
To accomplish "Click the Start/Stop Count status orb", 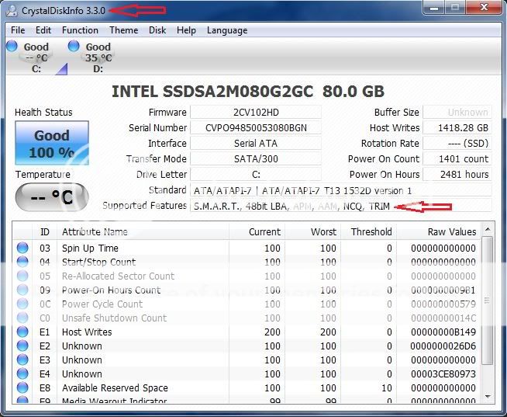I will pos(22,262).
